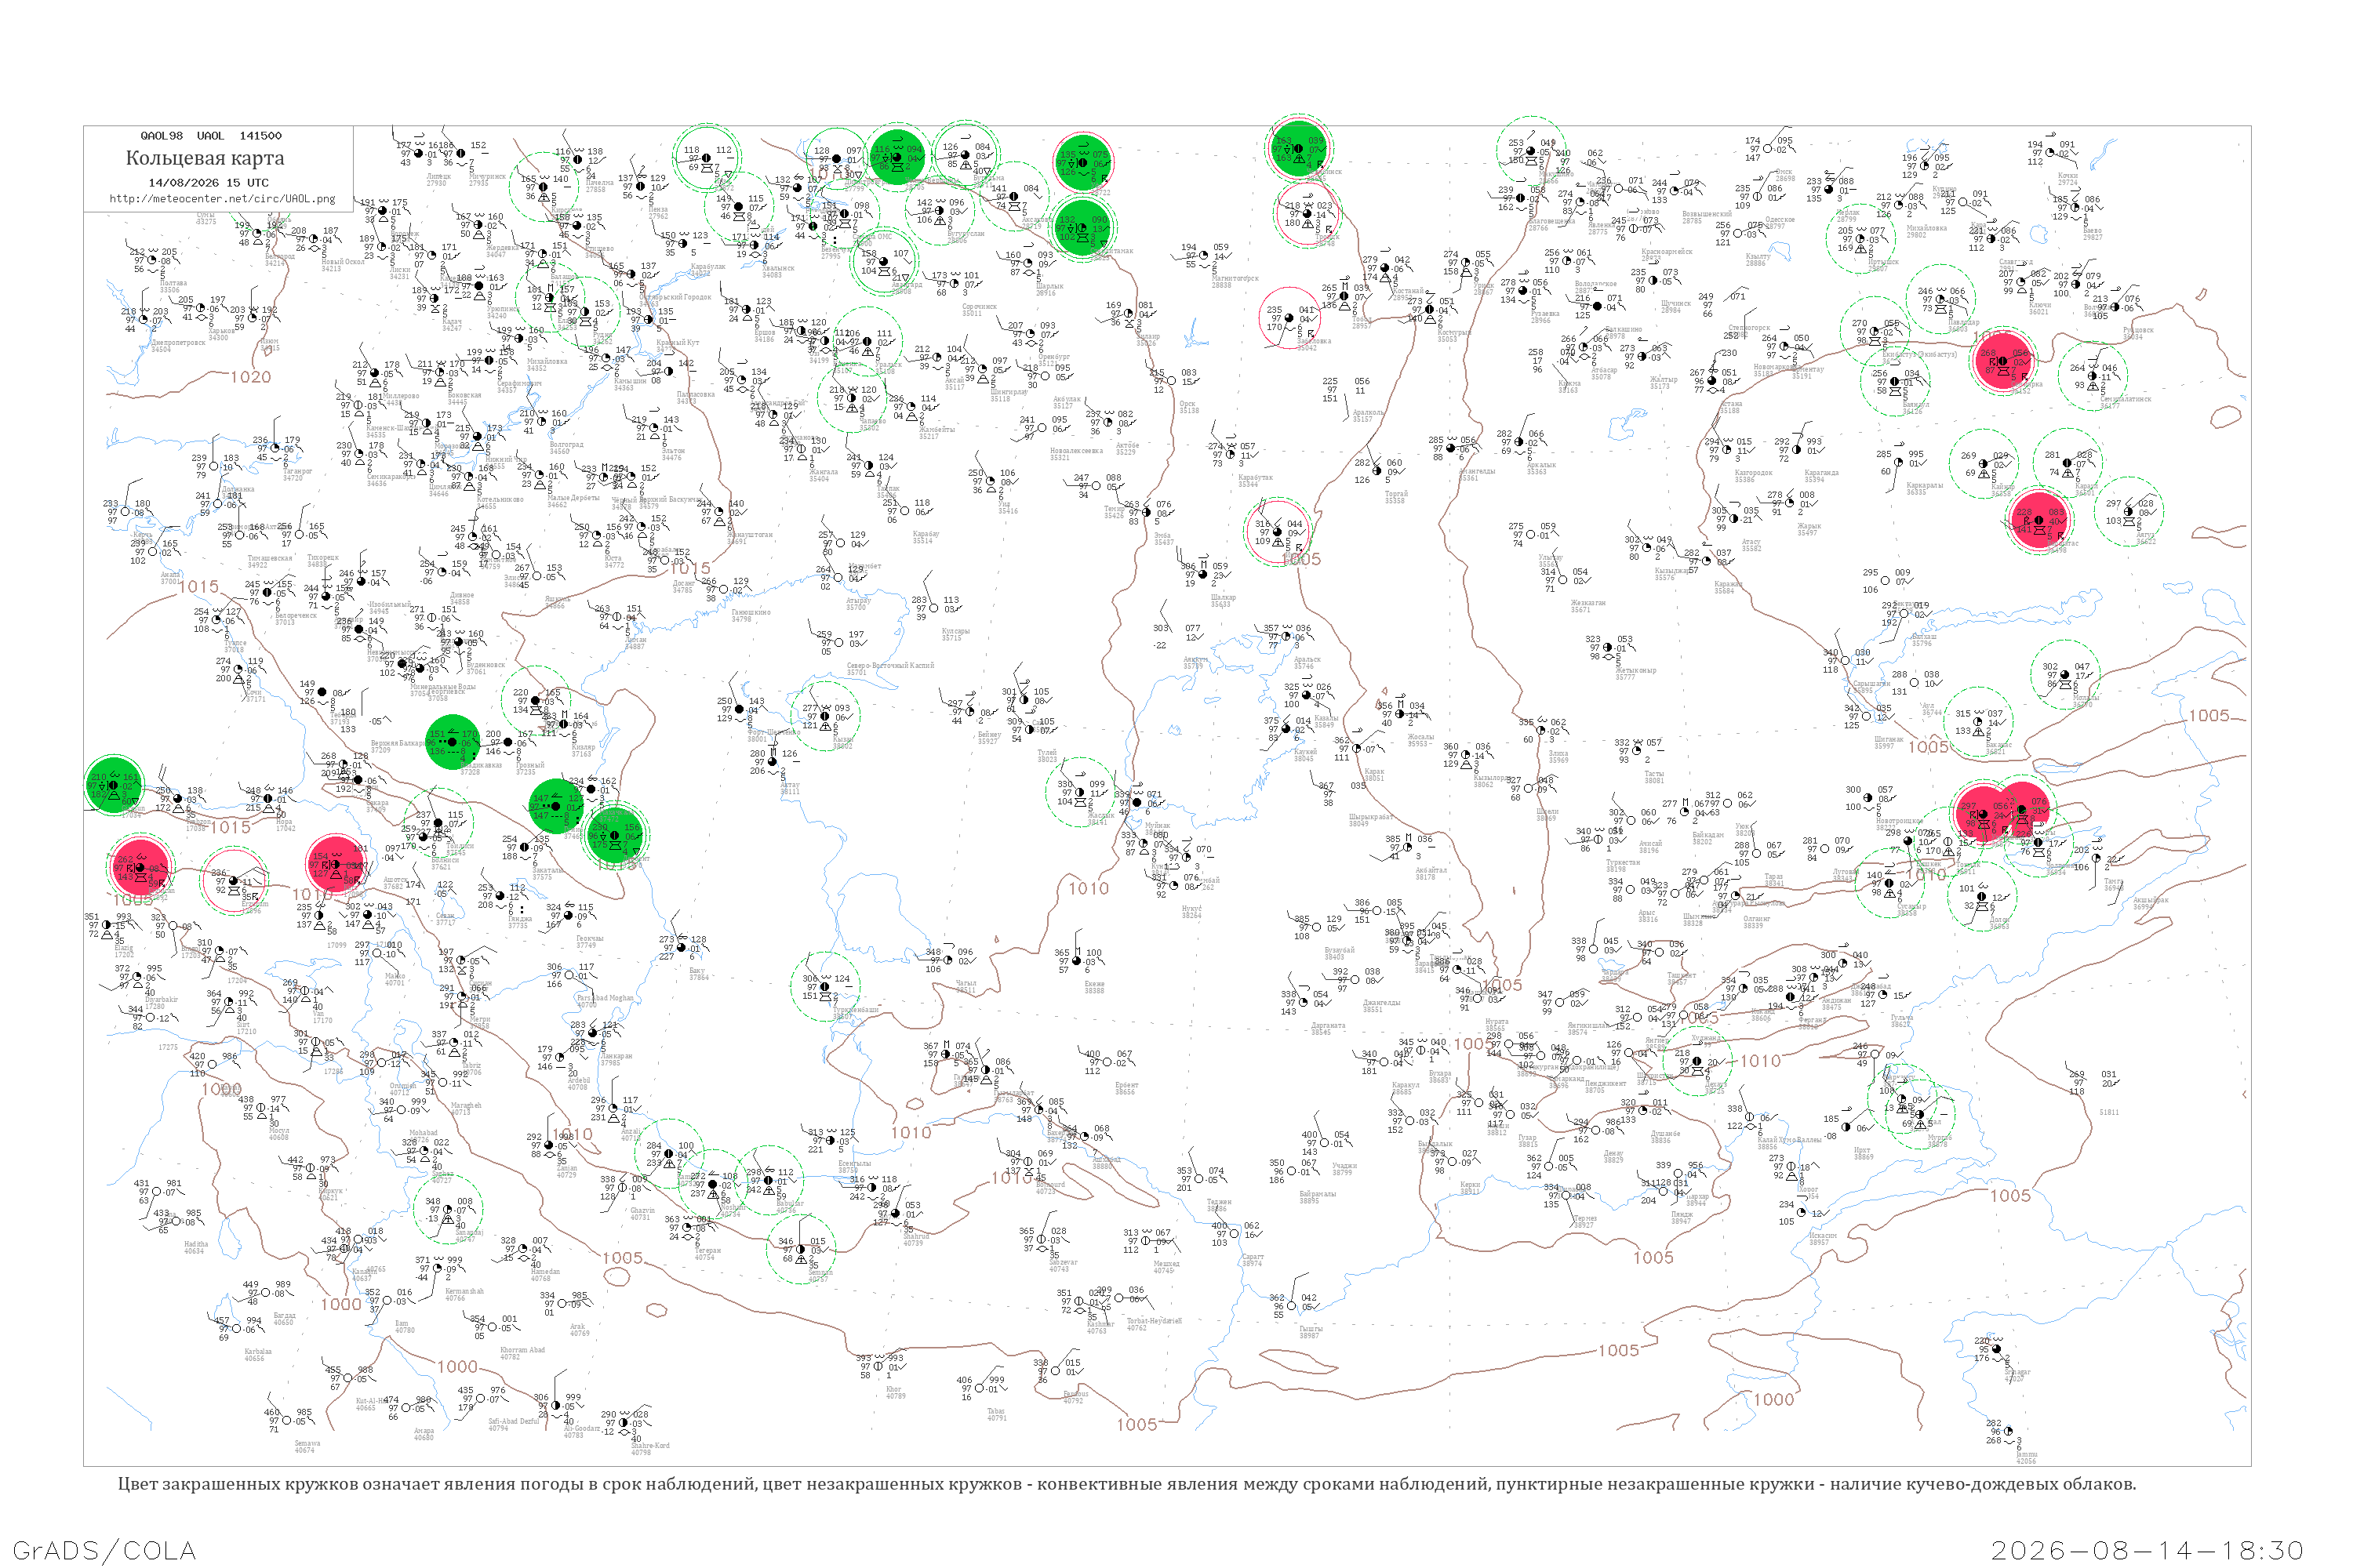Screen dimensions: 2353x1568
Task: Click the 'Karbalaa 40656' station label
Action: pos(257,1355)
